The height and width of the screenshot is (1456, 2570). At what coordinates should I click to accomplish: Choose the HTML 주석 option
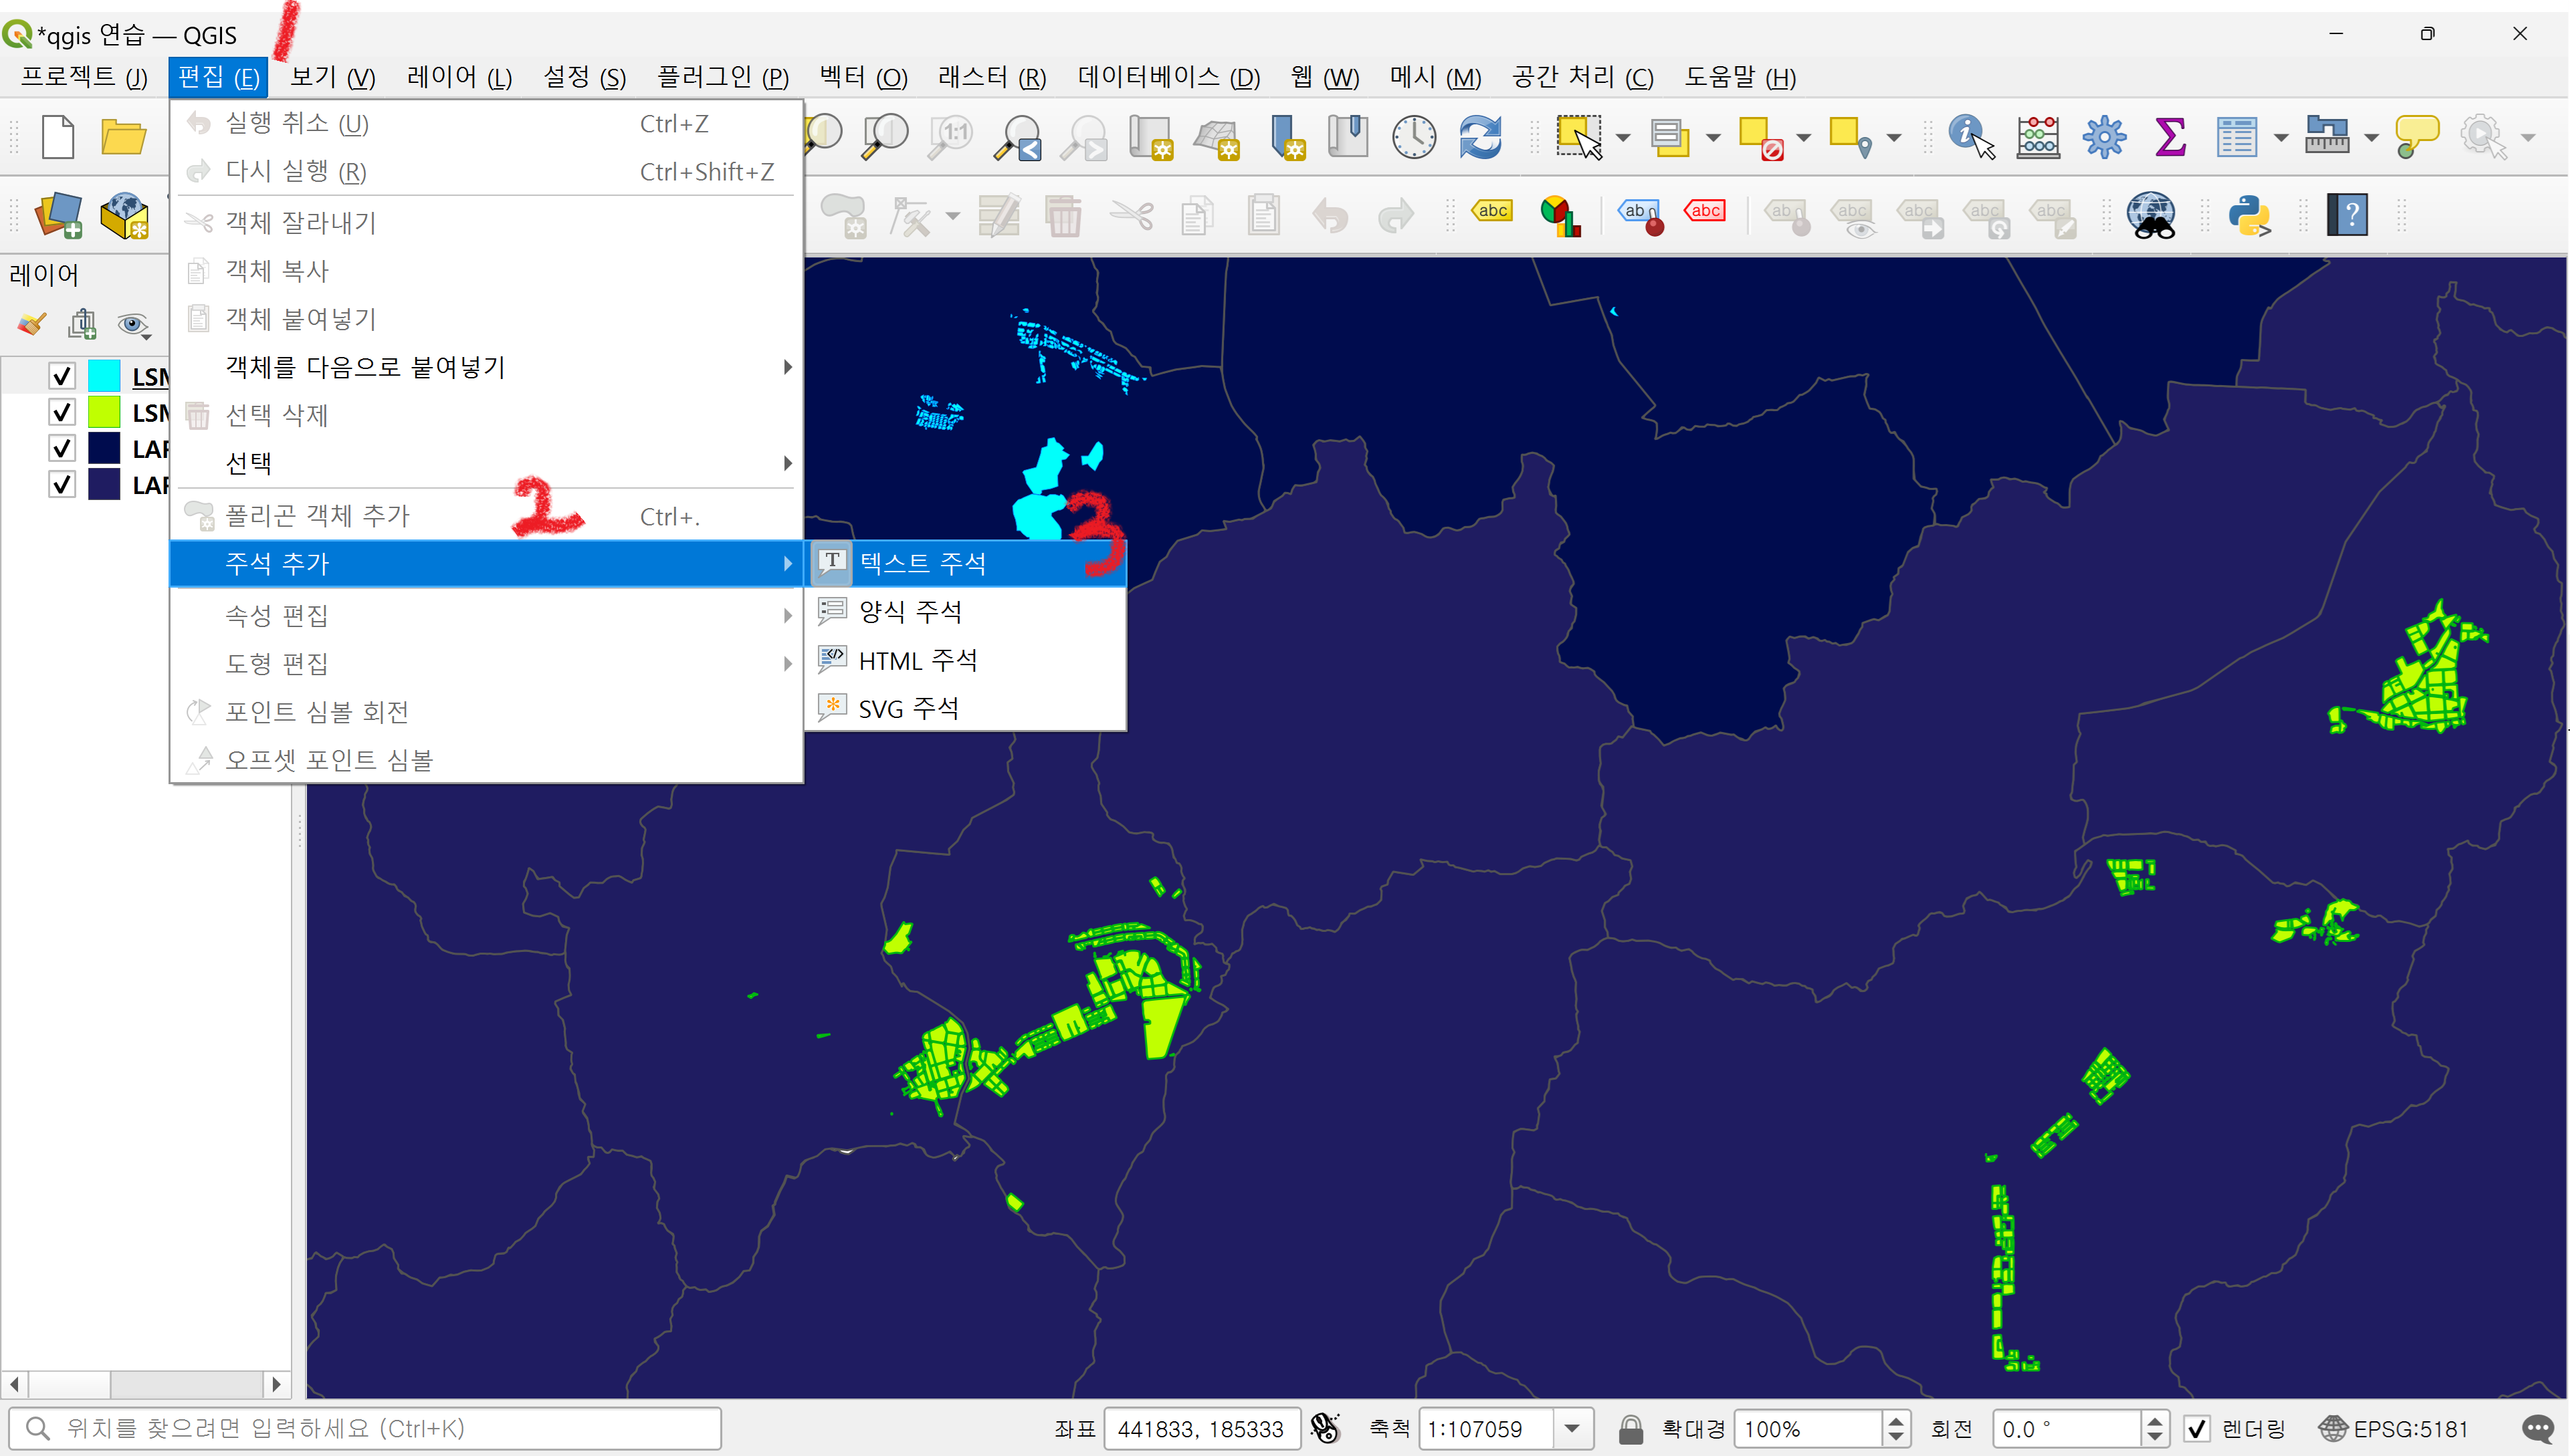click(918, 660)
